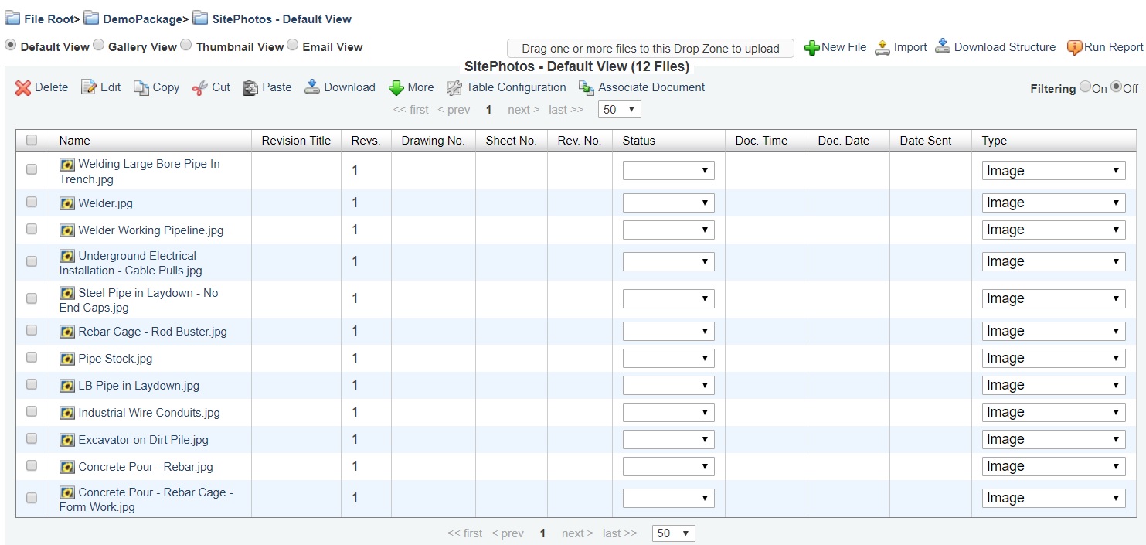Click the Download Structure icon
The height and width of the screenshot is (545, 1146).
click(943, 46)
